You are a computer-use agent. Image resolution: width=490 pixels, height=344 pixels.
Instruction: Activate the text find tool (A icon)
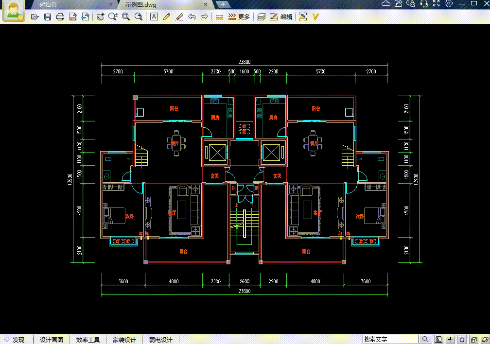point(154,16)
